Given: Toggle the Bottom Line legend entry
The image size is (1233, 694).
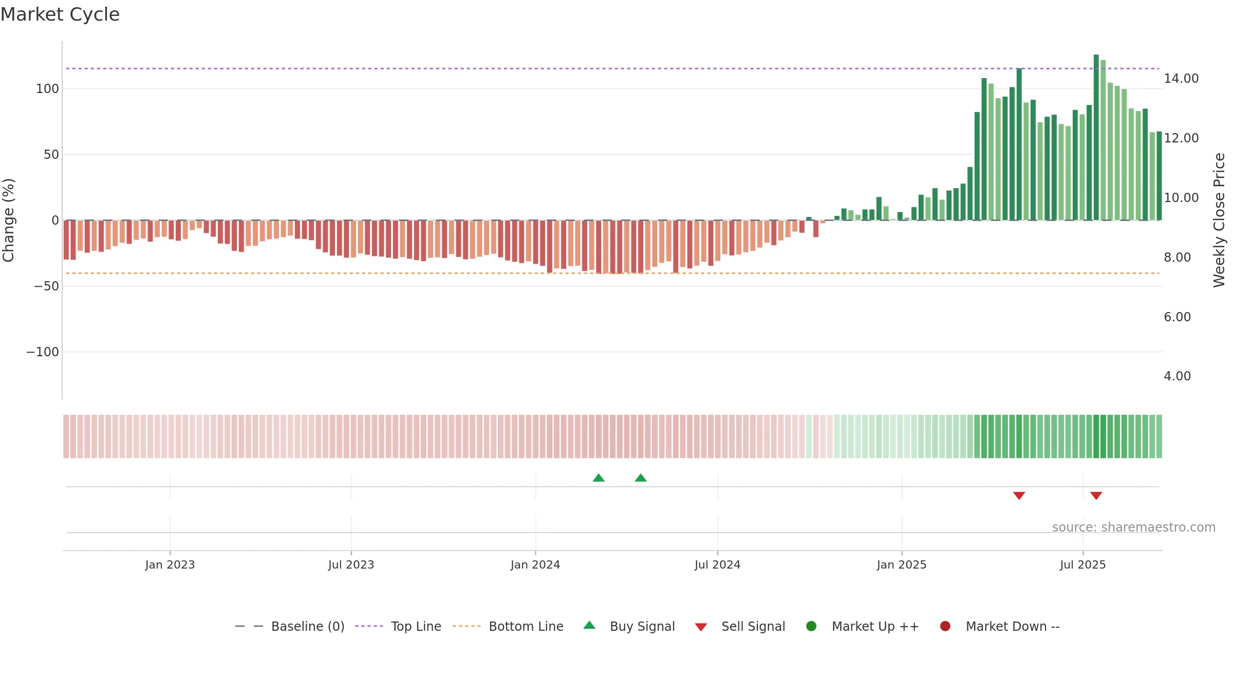Looking at the screenshot, I should 508,626.
